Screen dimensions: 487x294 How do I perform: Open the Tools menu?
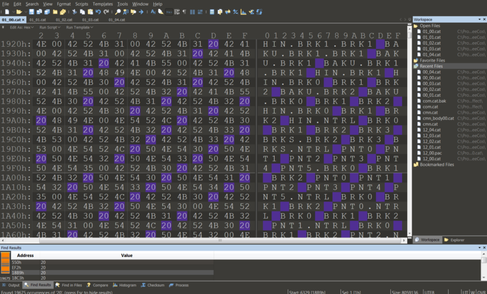click(123, 4)
